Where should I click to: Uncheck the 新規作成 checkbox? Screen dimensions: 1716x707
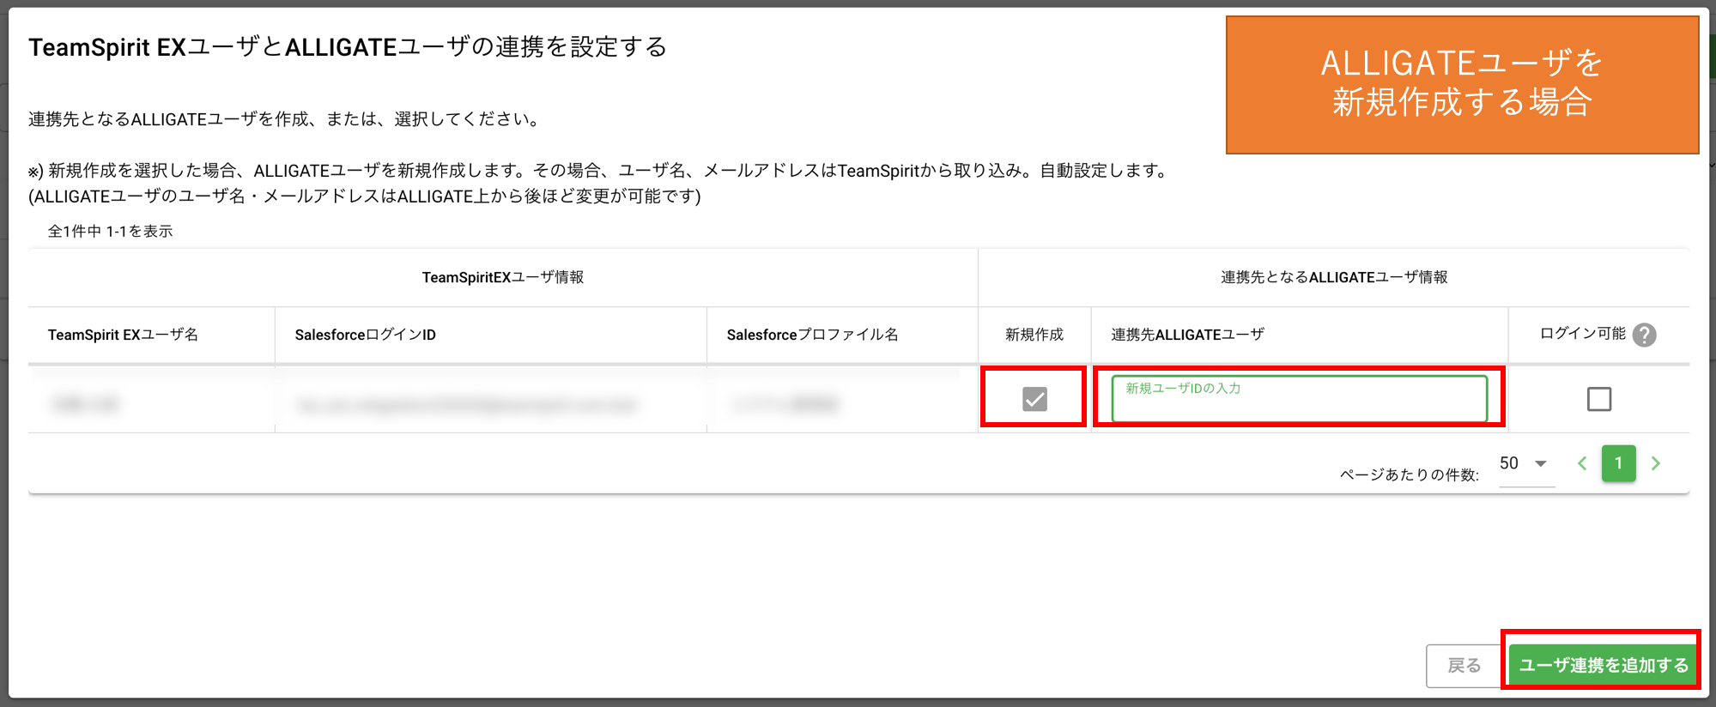(1034, 399)
